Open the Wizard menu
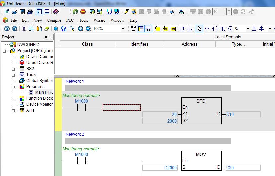The height and width of the screenshot is (176, 275). click(99, 20)
